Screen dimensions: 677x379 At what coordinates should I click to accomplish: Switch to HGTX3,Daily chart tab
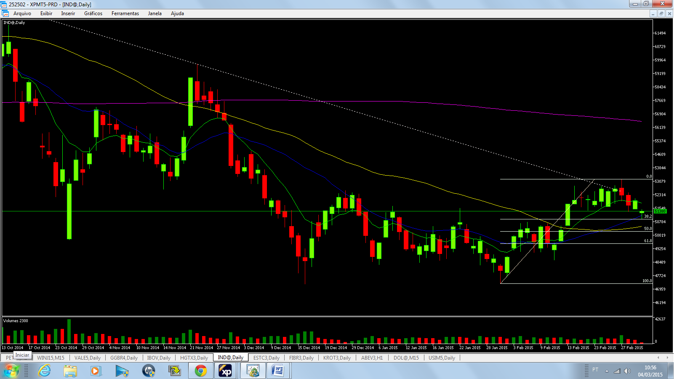coord(194,358)
